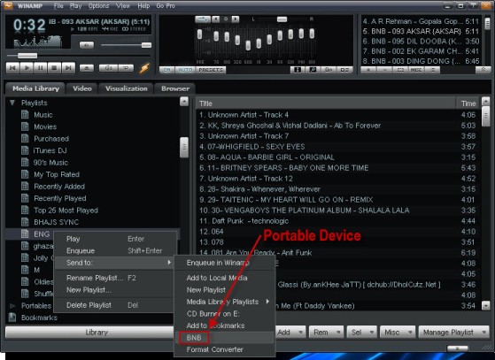Viewport: 495px width, 360px height.
Task: Select the Media Library tab
Action: 35,88
